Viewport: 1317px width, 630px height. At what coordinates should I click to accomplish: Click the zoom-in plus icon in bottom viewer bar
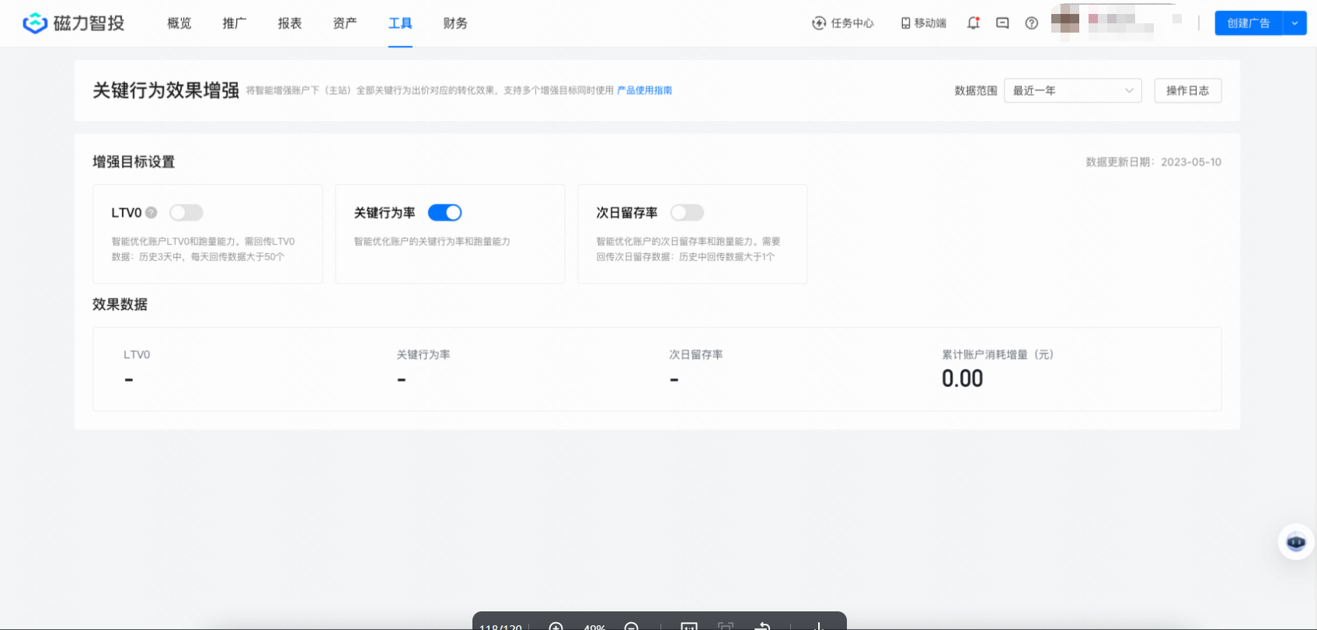(556, 626)
